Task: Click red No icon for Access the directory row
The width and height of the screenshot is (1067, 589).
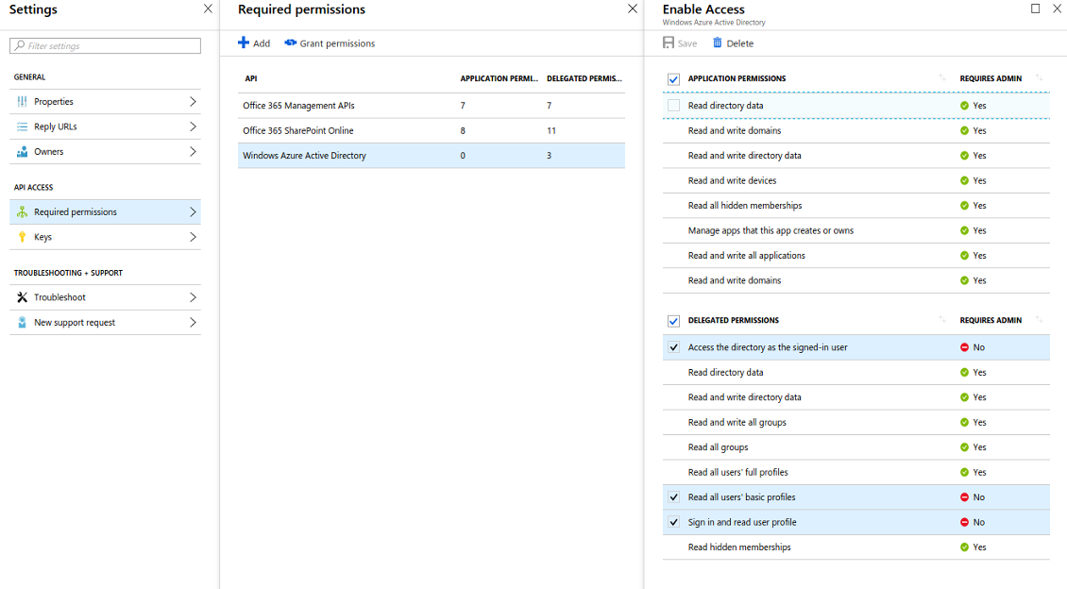Action: (964, 347)
